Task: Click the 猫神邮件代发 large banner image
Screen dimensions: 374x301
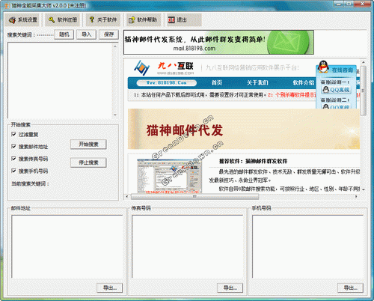Action: (244, 129)
